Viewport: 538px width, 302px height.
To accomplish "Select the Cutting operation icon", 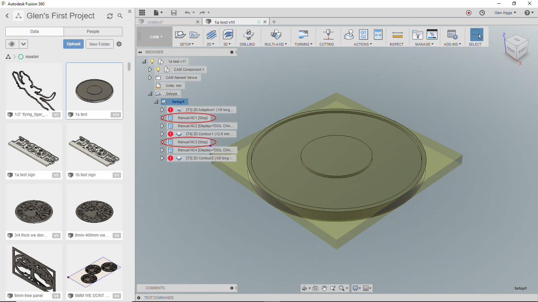I will pyautogui.click(x=328, y=35).
